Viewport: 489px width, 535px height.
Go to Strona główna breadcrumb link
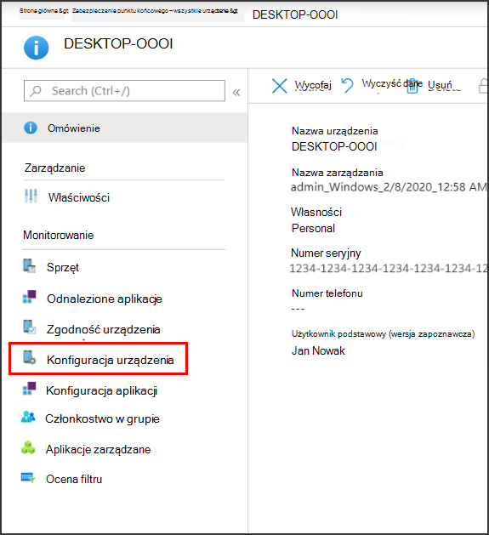[x=43, y=11]
